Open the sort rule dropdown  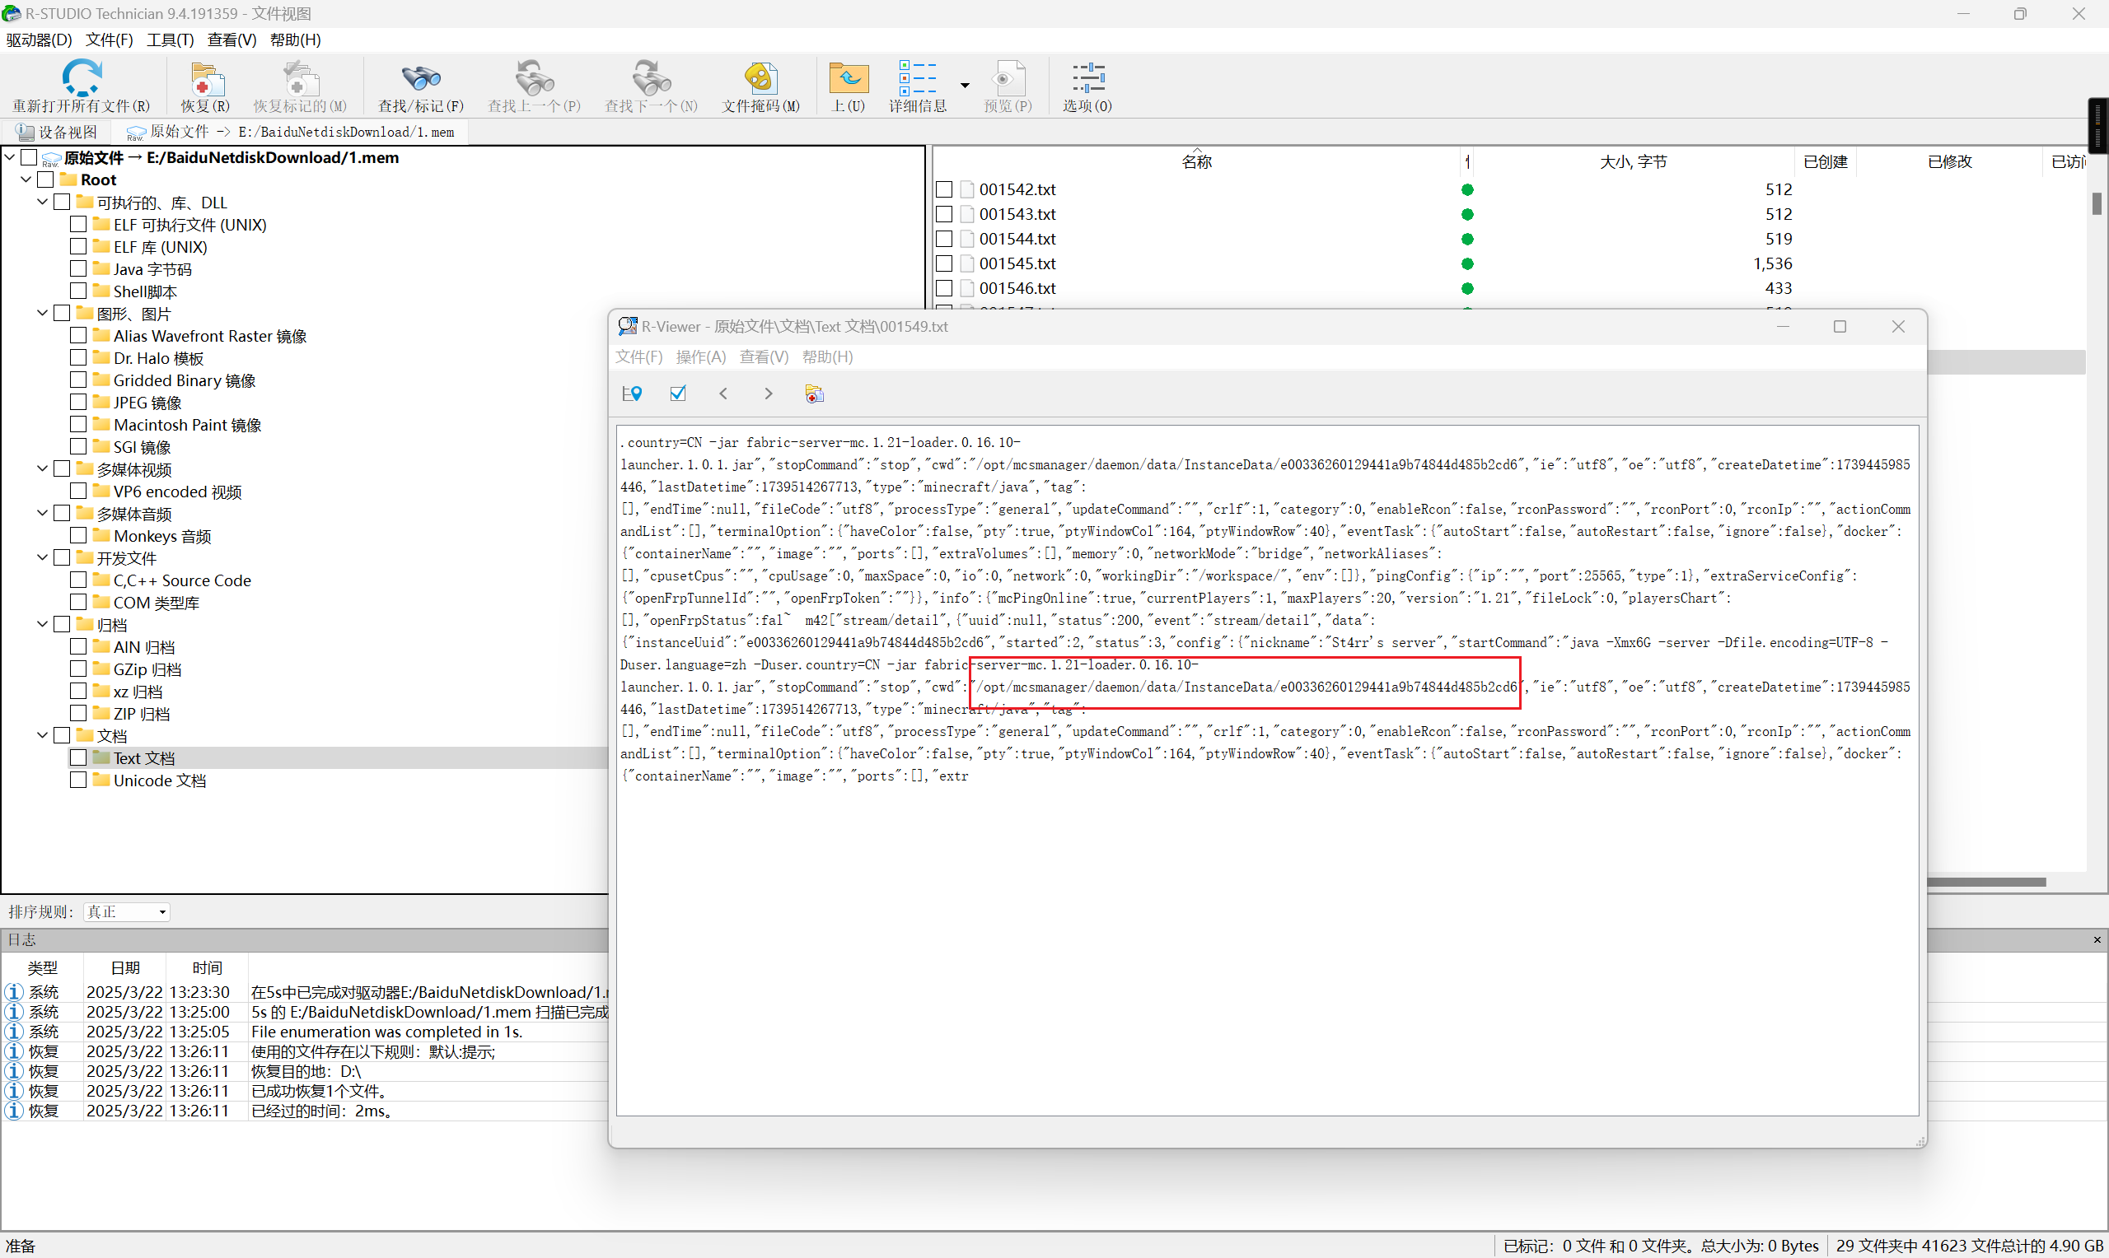127,912
